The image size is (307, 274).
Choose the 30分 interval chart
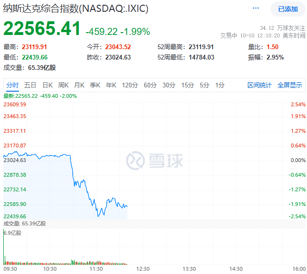pyautogui.click(x=169, y=85)
